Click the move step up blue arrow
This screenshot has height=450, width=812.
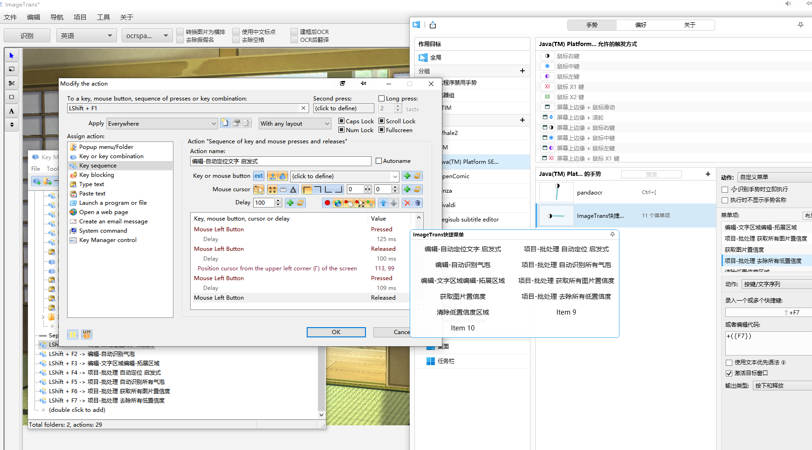(383, 203)
